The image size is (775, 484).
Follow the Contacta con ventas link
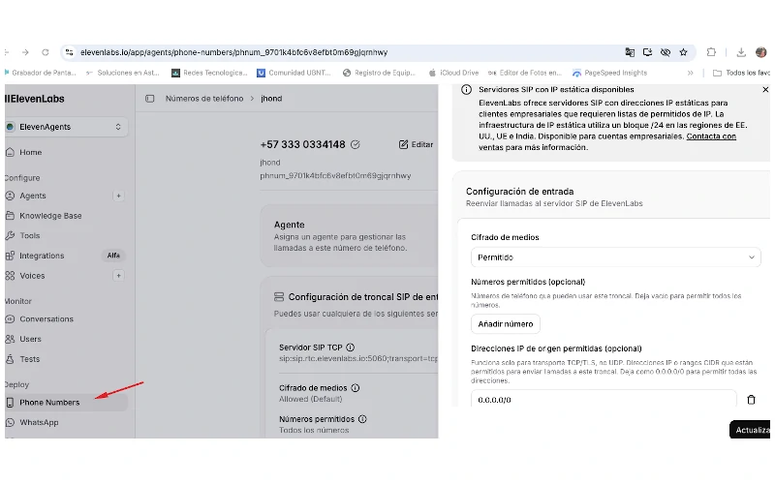coord(711,136)
